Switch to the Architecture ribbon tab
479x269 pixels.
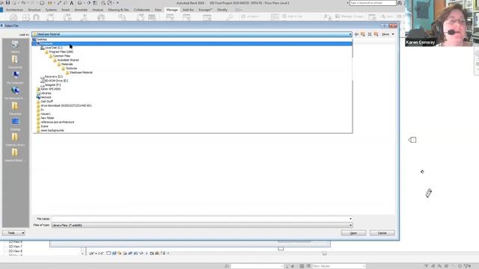(14, 10)
